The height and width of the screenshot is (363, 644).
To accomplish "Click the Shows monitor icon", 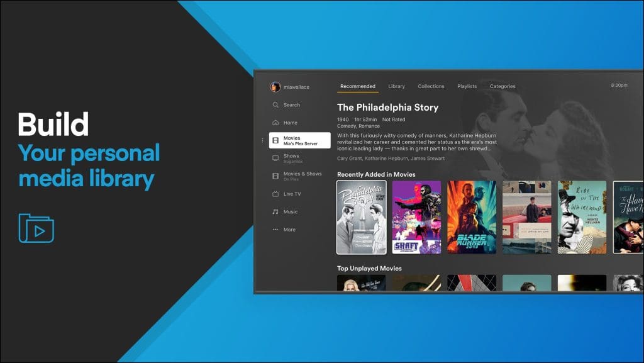I will [x=275, y=158].
